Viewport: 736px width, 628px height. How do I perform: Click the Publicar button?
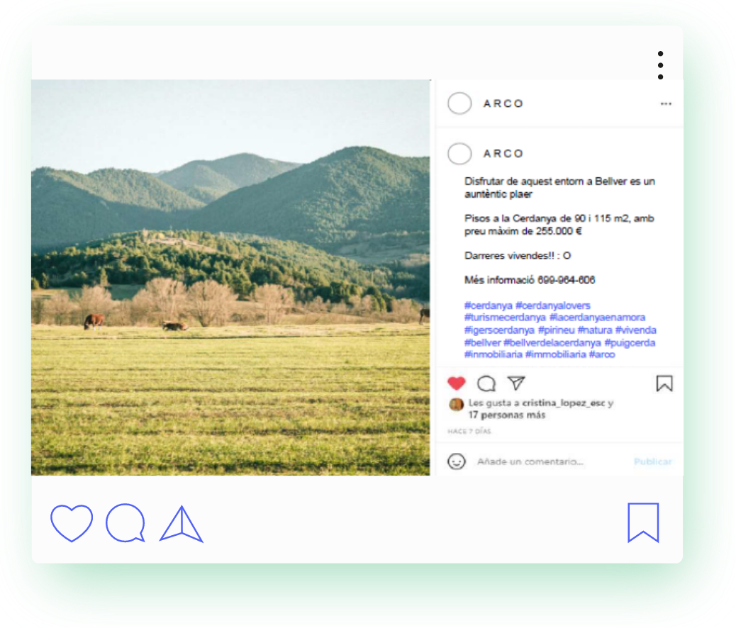[x=652, y=462]
